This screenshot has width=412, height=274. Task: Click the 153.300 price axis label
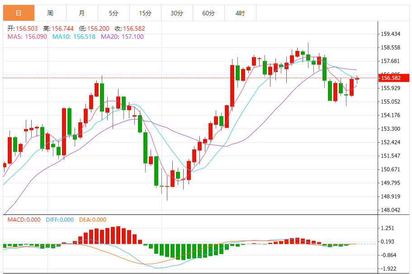pyautogui.click(x=390, y=129)
